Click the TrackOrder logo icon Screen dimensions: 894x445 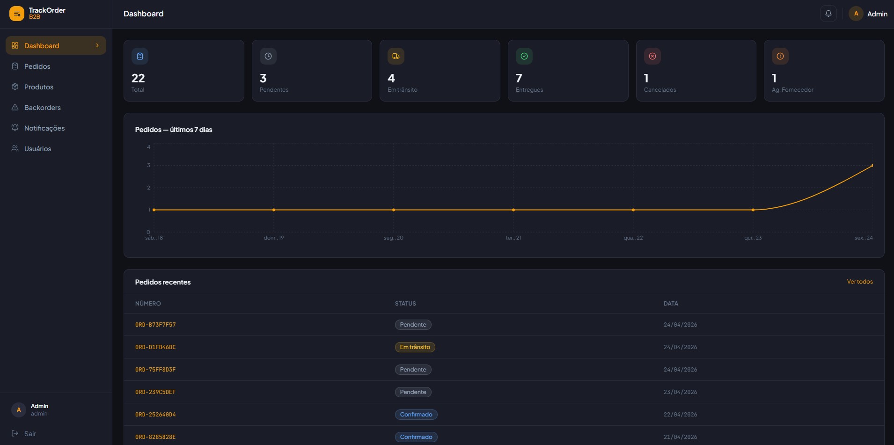(x=17, y=14)
